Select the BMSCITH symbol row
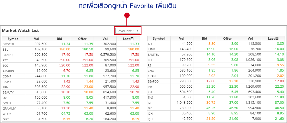The image size is (287, 123). point(9,44)
